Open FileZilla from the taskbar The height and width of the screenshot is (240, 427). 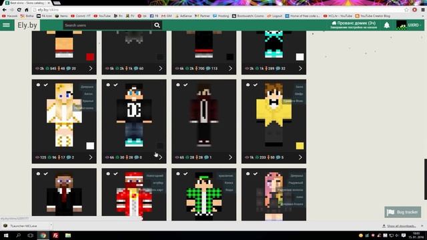[55, 235]
